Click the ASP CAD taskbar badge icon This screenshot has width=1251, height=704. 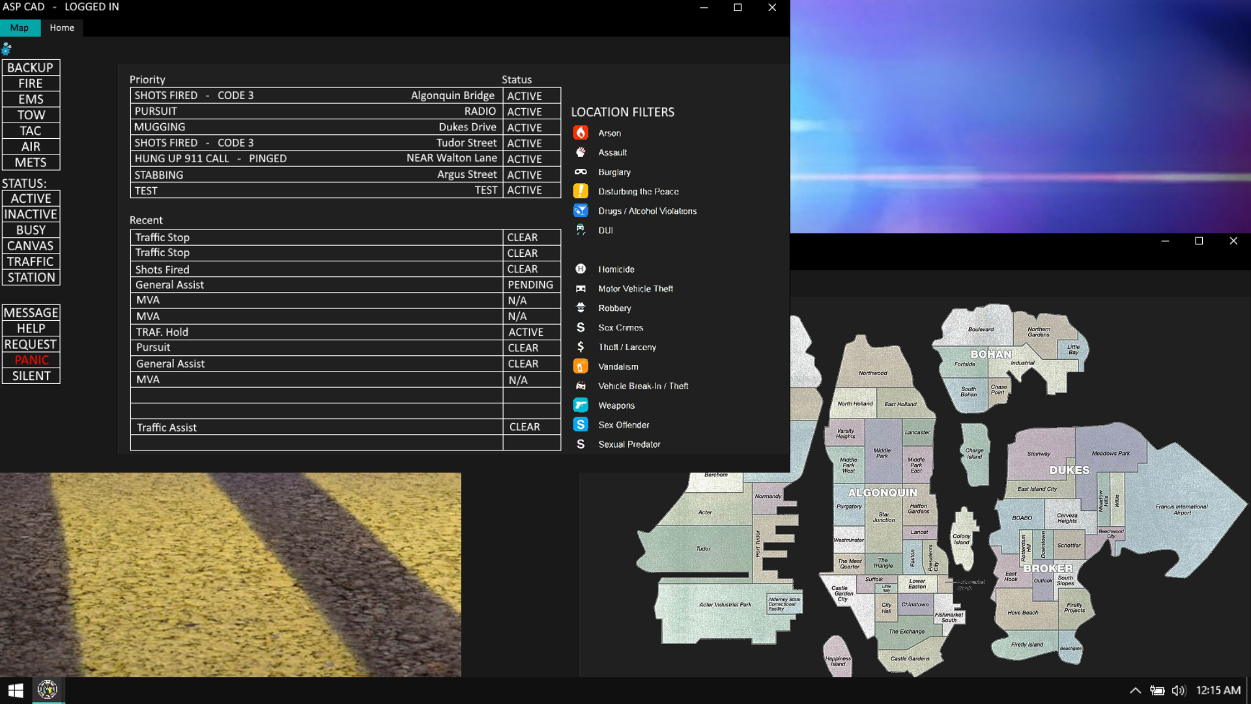click(48, 690)
